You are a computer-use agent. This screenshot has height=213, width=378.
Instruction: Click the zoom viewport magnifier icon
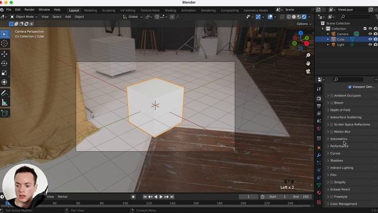click(x=308, y=55)
